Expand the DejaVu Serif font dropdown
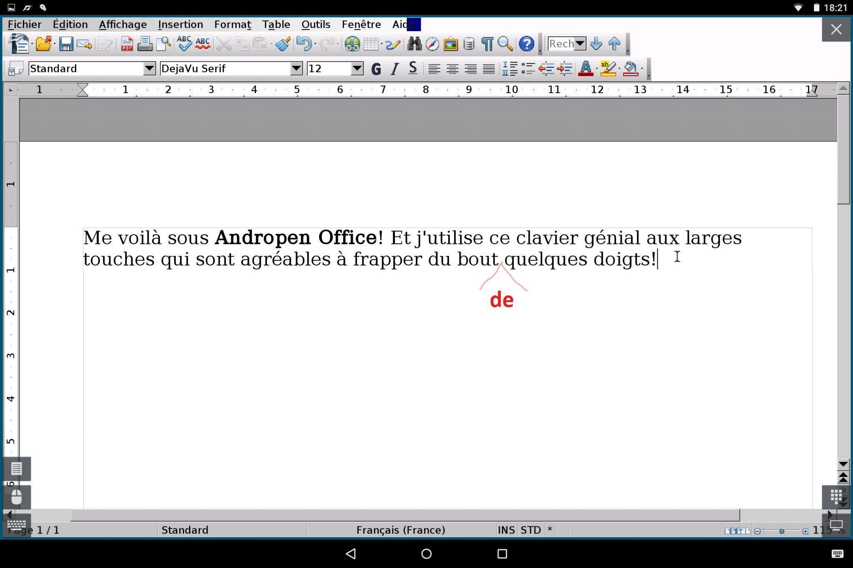Image resolution: width=853 pixels, height=568 pixels. coord(296,69)
